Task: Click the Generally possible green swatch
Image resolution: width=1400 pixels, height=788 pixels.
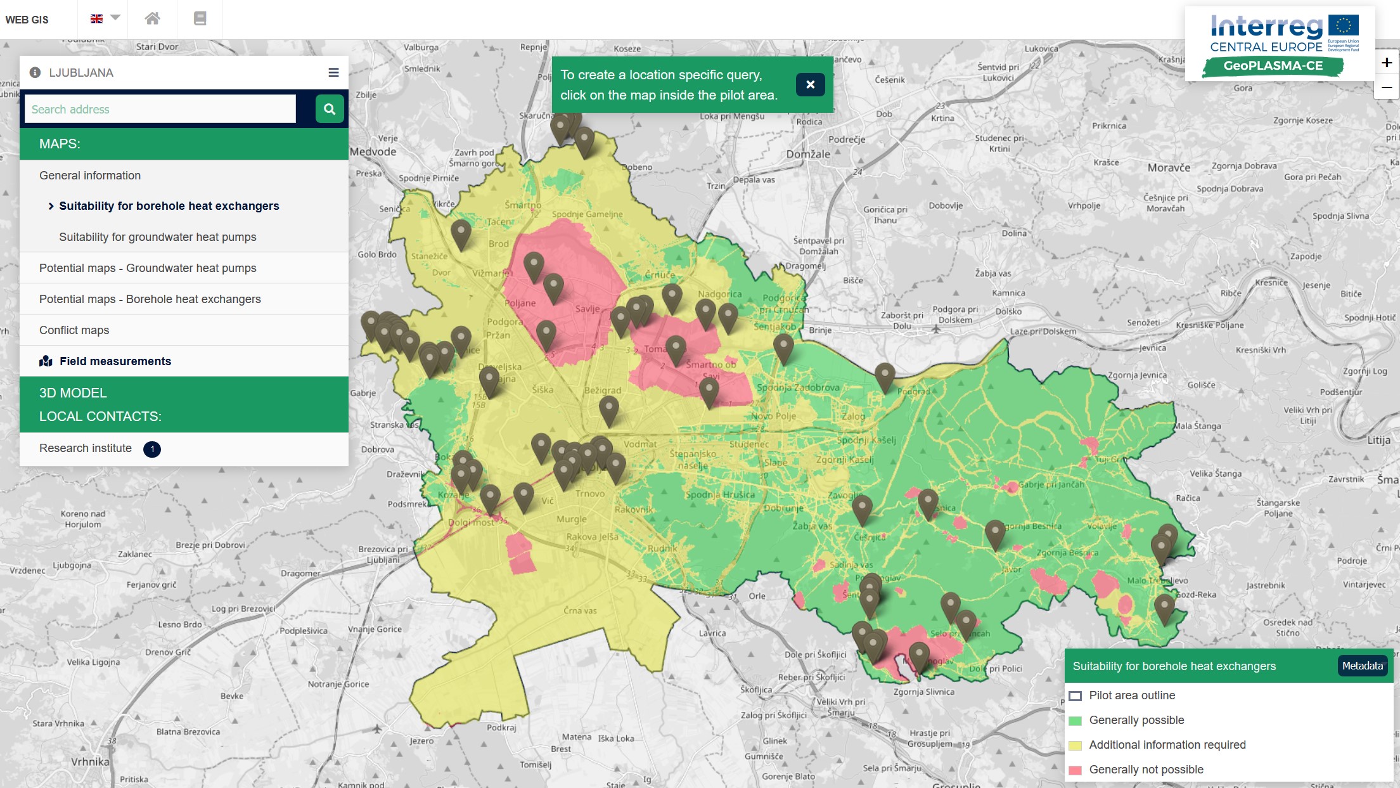Action: point(1075,720)
